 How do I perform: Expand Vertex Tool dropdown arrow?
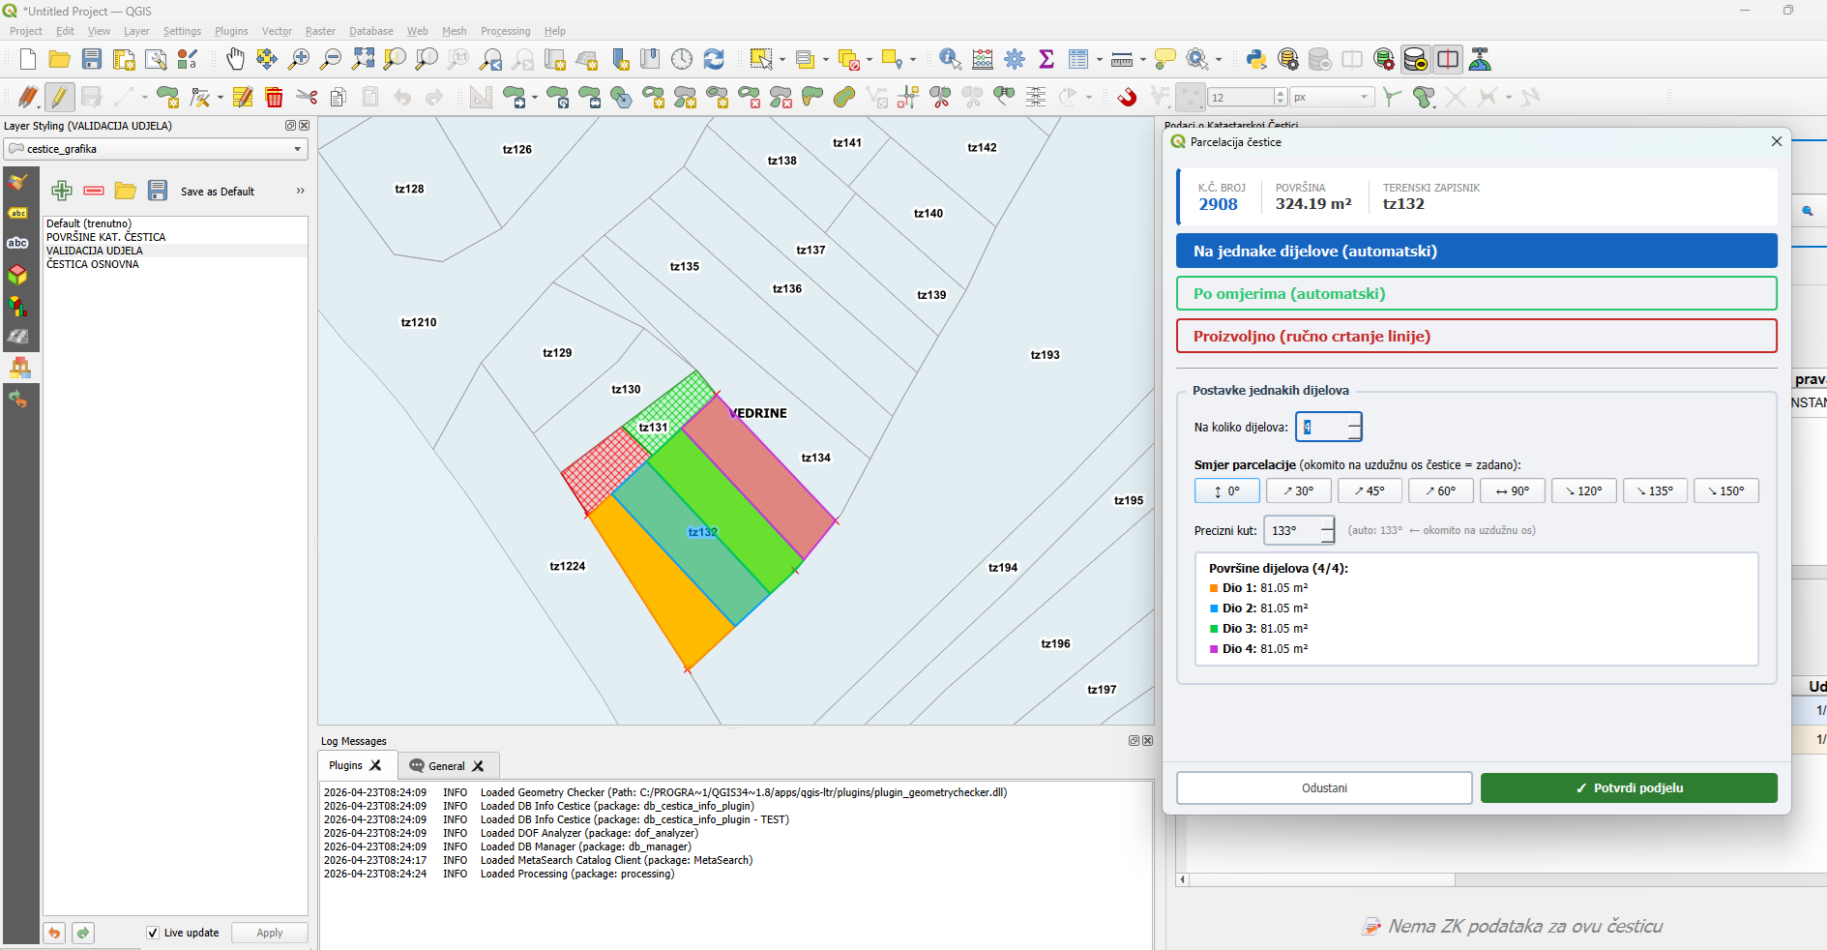tap(221, 97)
